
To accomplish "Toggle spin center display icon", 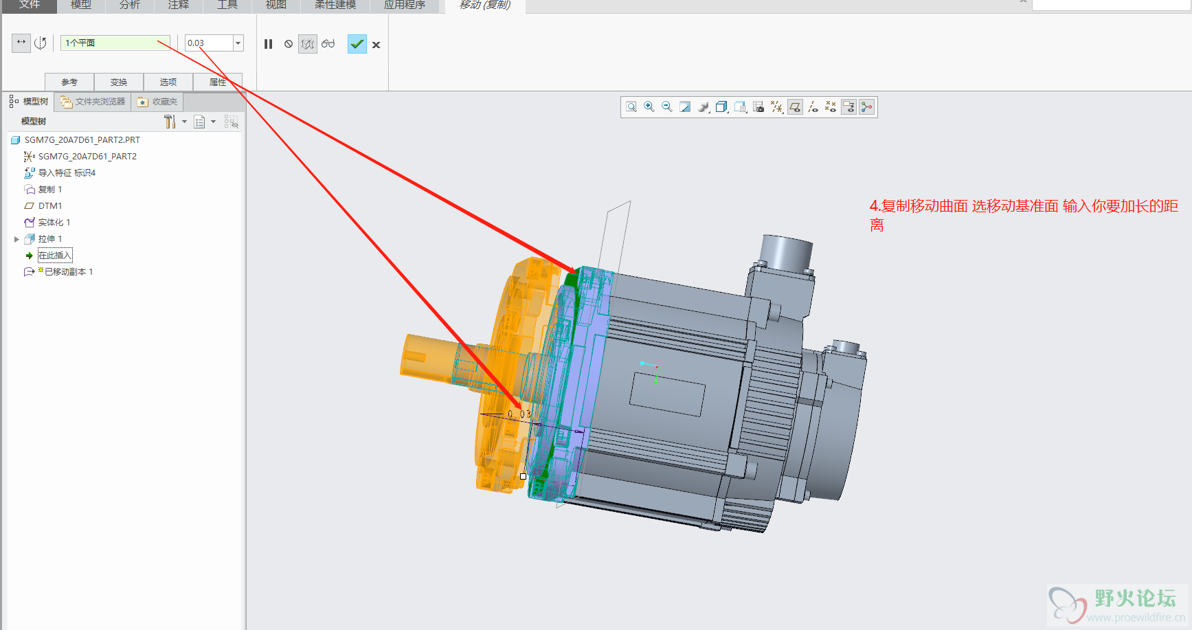I will 867,106.
